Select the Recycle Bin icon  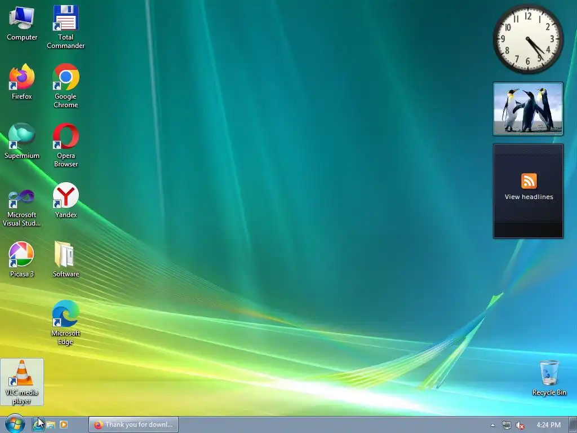[x=549, y=378]
